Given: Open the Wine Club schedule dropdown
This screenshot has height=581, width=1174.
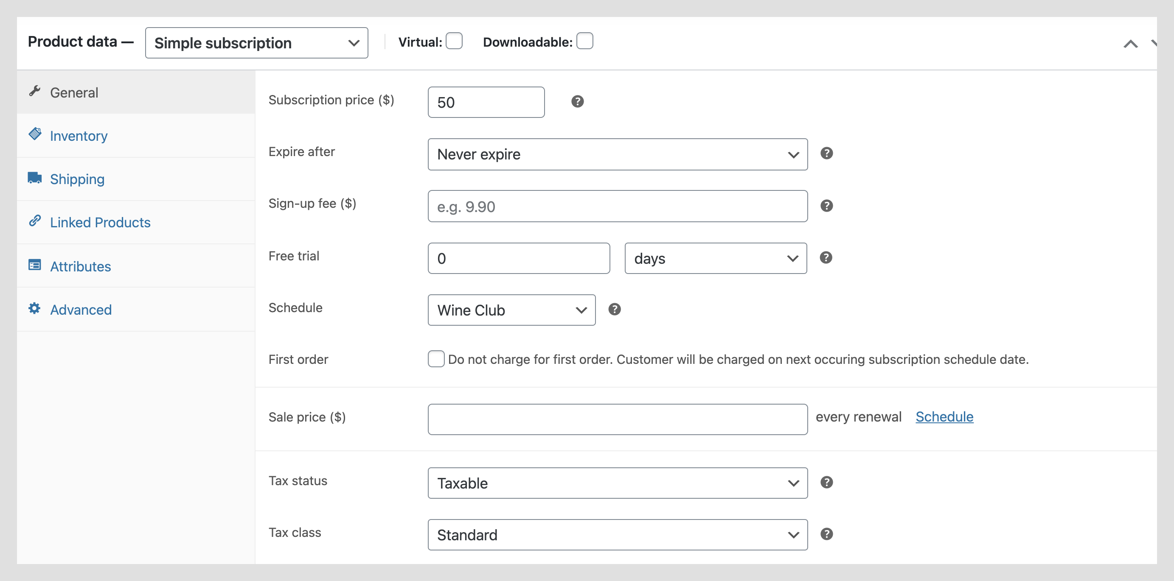Looking at the screenshot, I should click(x=511, y=310).
